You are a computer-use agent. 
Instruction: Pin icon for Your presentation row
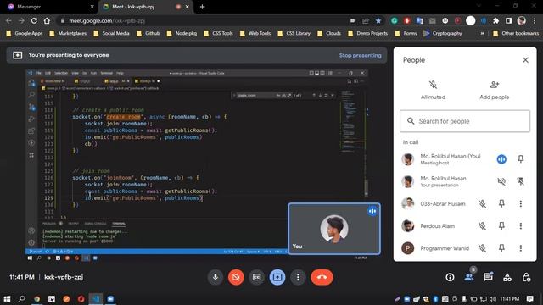520,181
